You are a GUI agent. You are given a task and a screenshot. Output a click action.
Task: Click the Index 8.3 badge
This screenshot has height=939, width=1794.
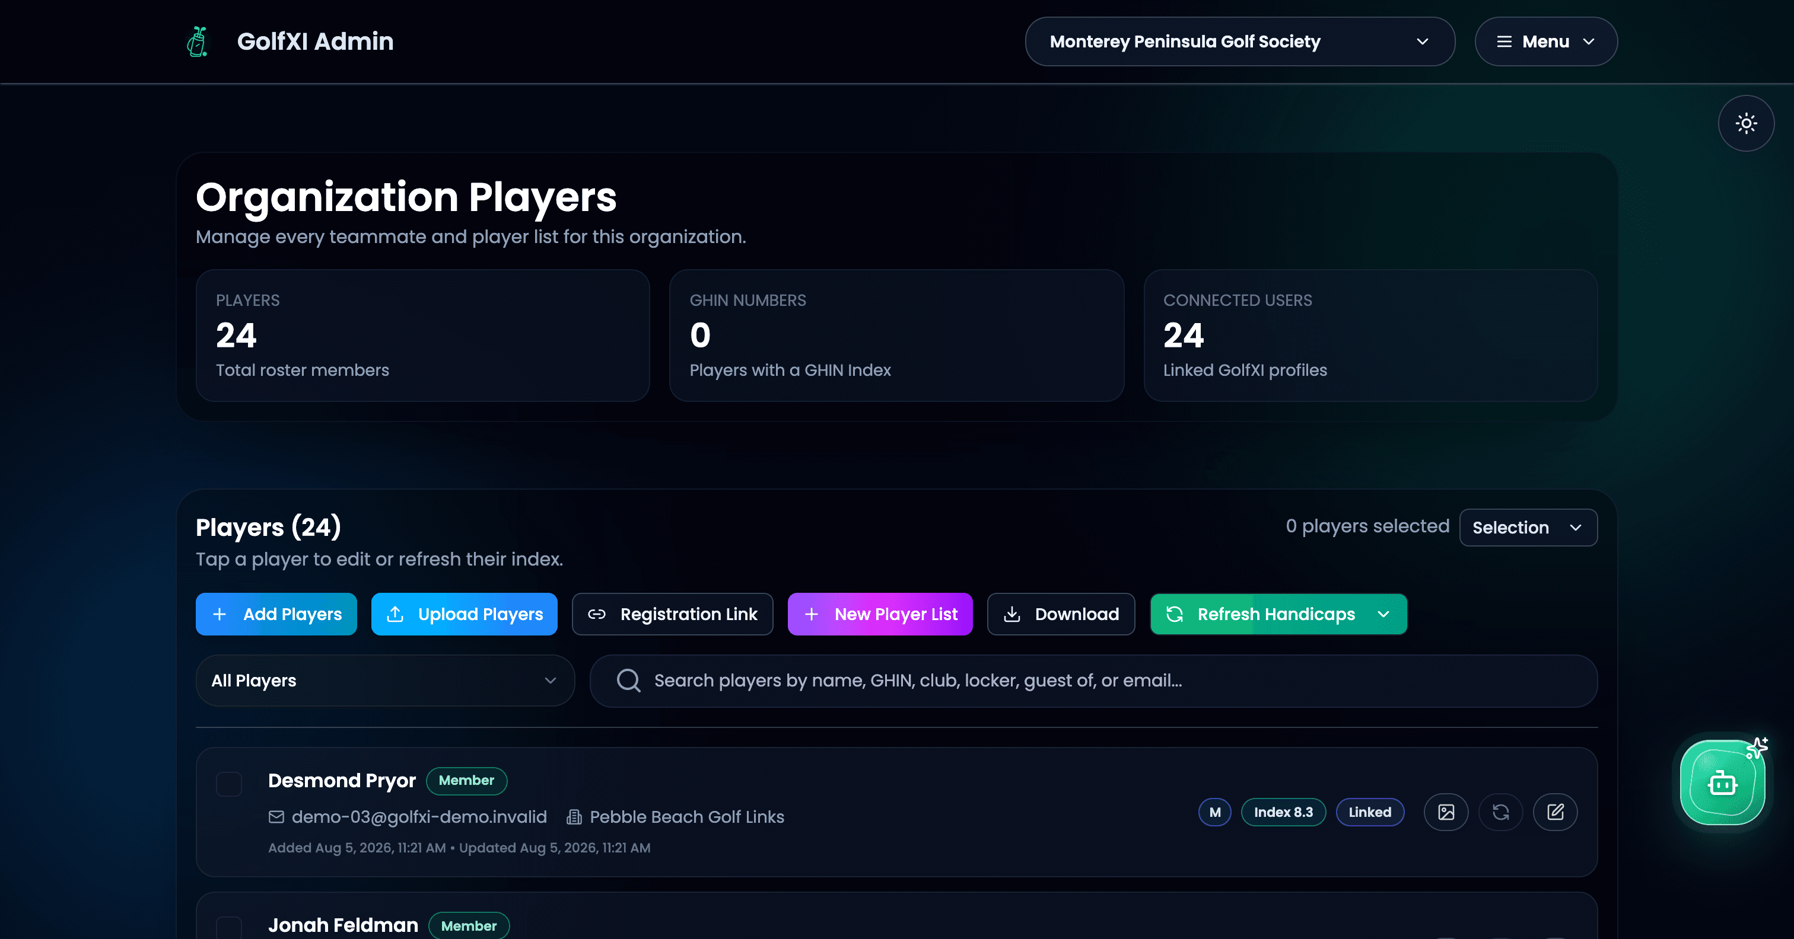click(1284, 812)
